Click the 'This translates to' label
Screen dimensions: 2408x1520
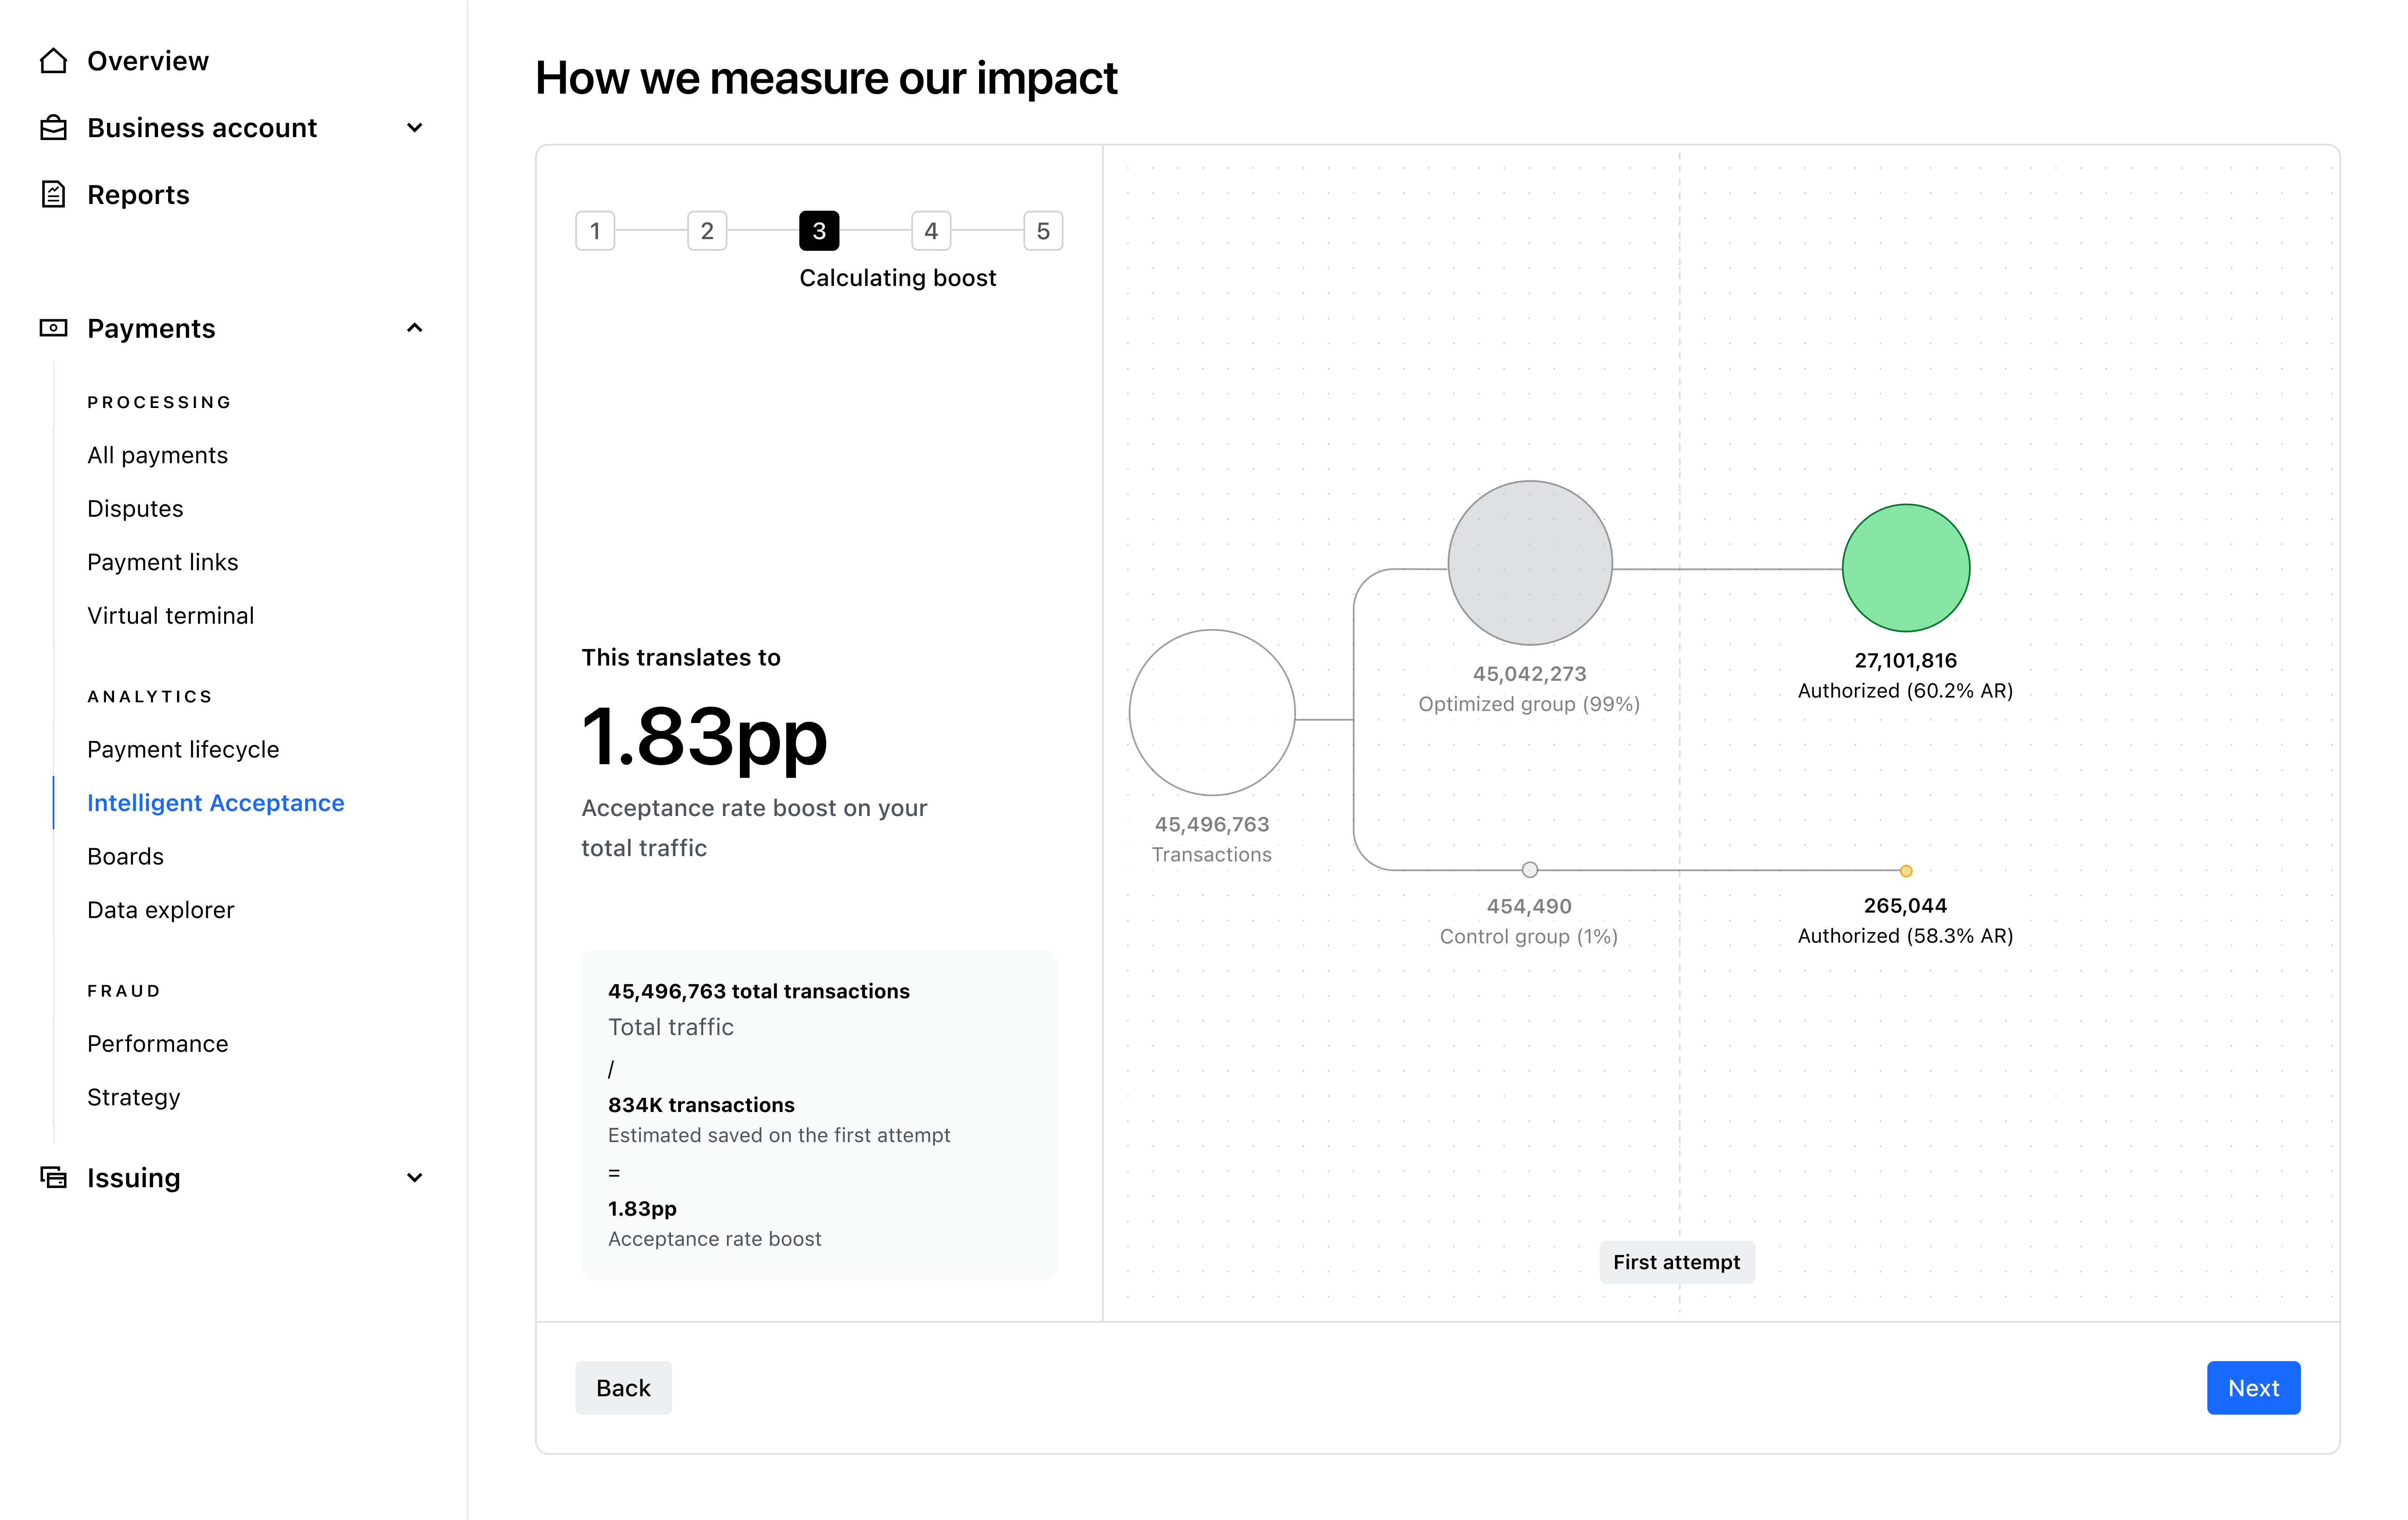(681, 657)
